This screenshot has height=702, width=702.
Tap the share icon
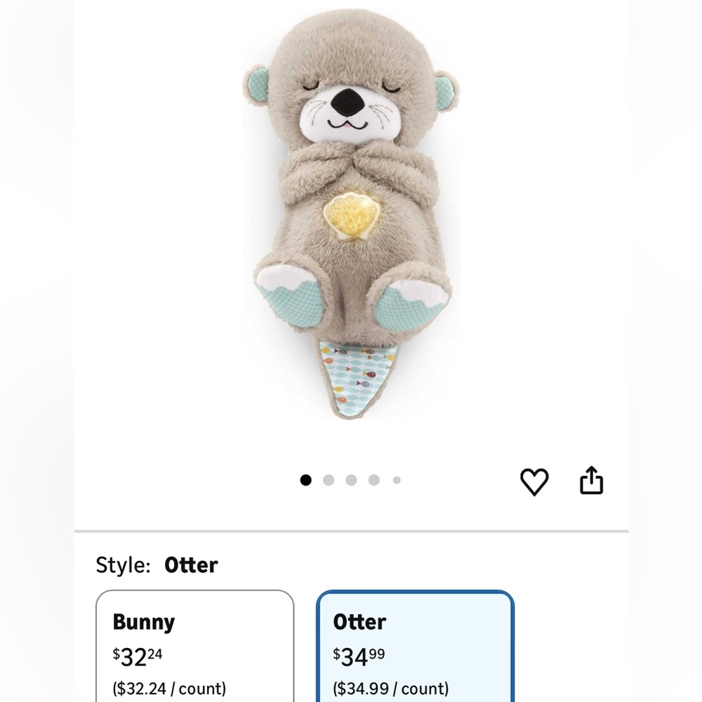pyautogui.click(x=591, y=480)
